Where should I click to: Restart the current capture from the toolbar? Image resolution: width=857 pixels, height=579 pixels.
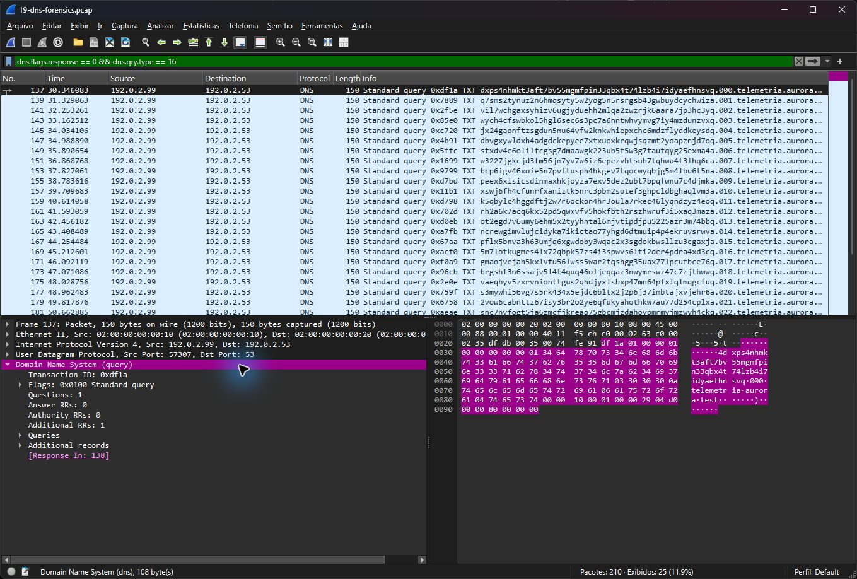42,42
